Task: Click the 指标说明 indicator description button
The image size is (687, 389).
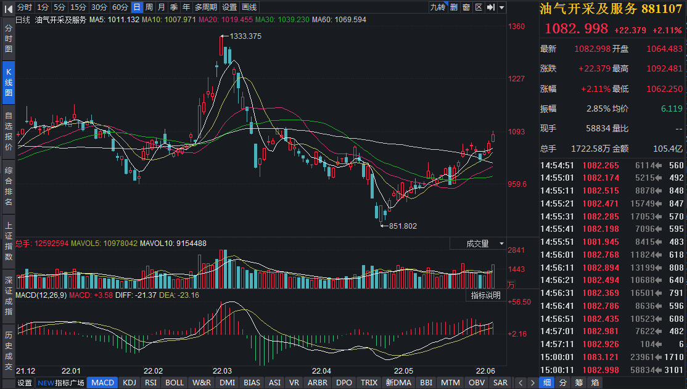Action: tap(486, 295)
